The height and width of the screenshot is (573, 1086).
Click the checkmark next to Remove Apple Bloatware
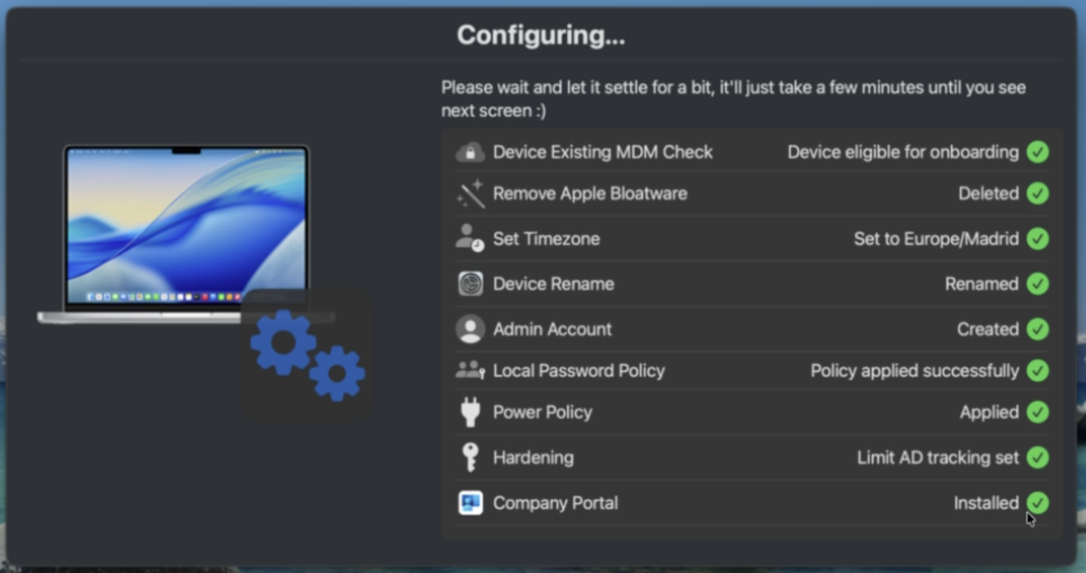point(1039,194)
